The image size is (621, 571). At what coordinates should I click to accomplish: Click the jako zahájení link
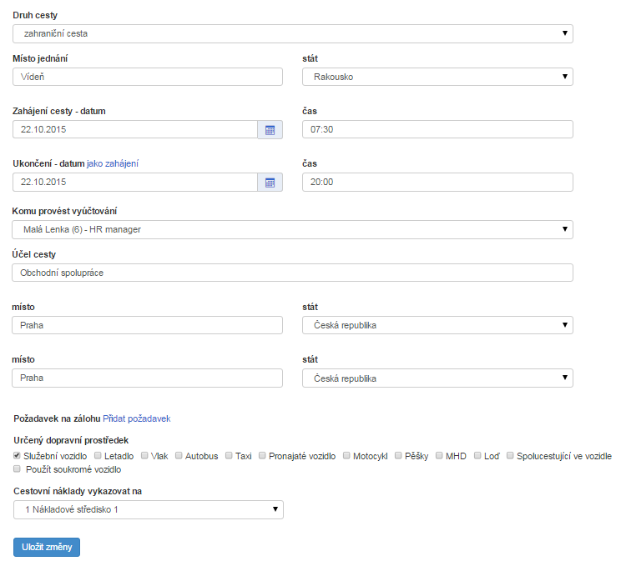[113, 164]
